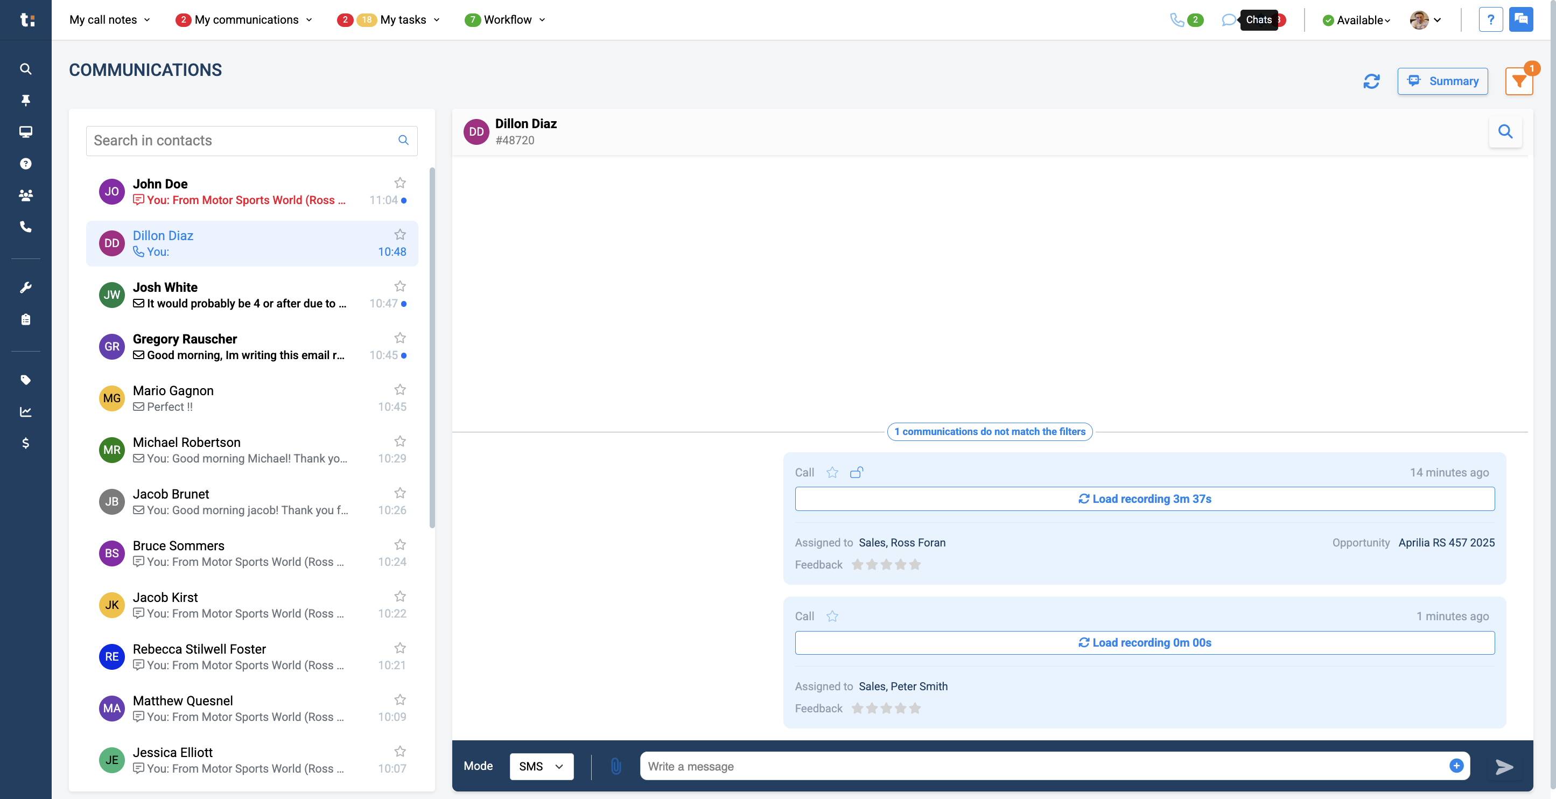Click communications do not match filters link
The image size is (1556, 799).
coord(990,431)
